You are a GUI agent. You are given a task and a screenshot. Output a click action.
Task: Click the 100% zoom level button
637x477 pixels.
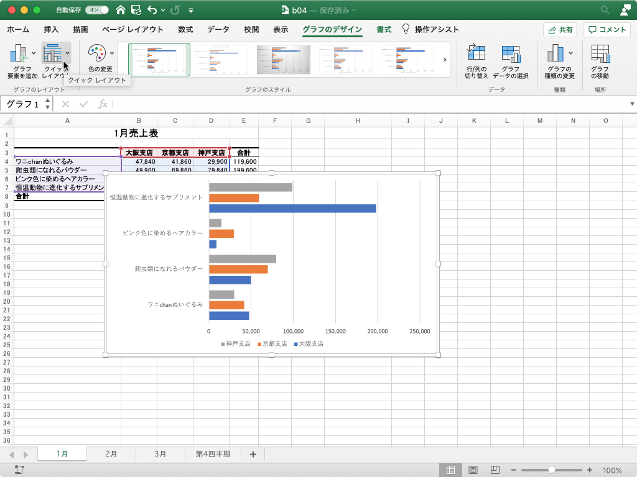pos(612,470)
